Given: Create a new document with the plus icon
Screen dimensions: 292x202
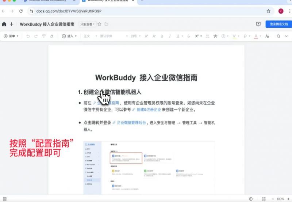Looking at the screenshot, I should point(11,24).
